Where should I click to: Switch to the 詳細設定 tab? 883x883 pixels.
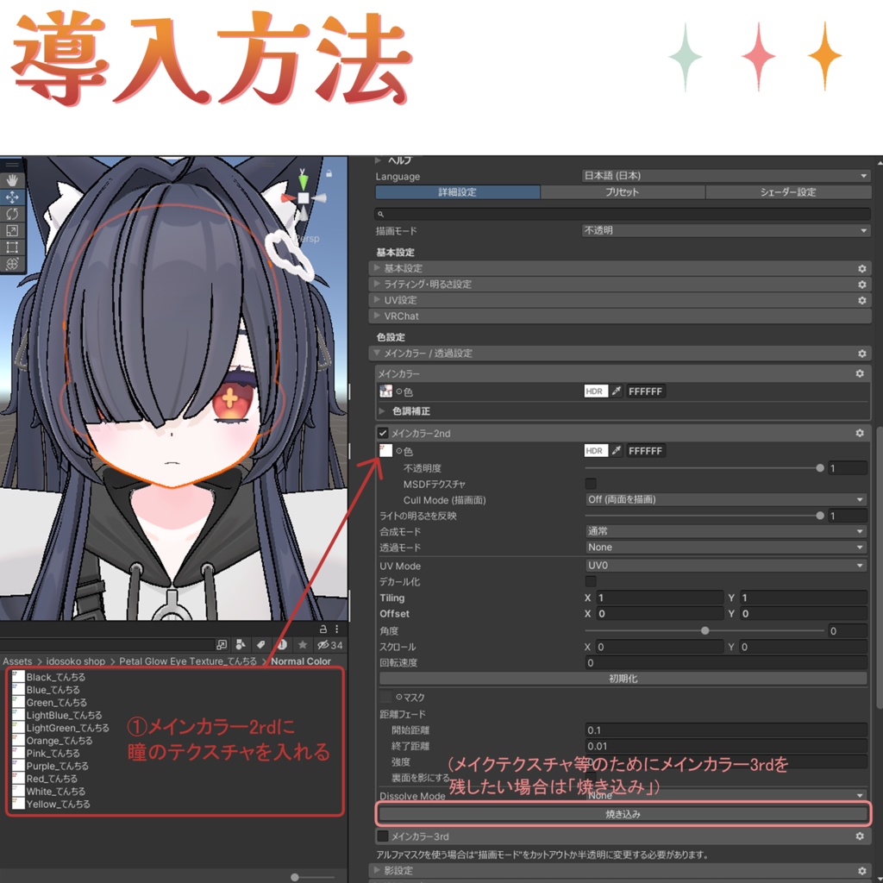(457, 192)
